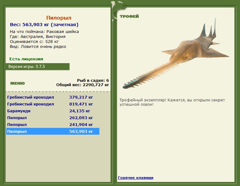Select the 819,471 кг Гребнистый крокодил row

point(53,104)
